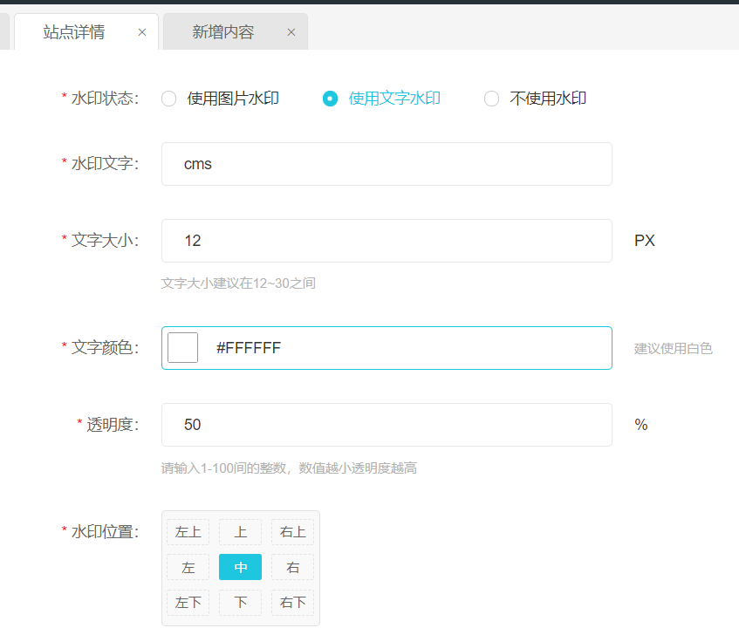Click the 透明度 percentage input
Viewport: 739px width, 635px height.
pyautogui.click(x=387, y=425)
